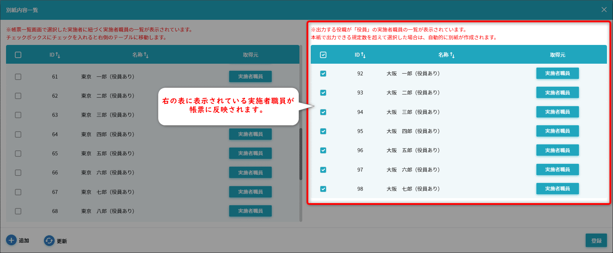
Task: Toggle the right table select-all checkbox
Action: pos(323,55)
